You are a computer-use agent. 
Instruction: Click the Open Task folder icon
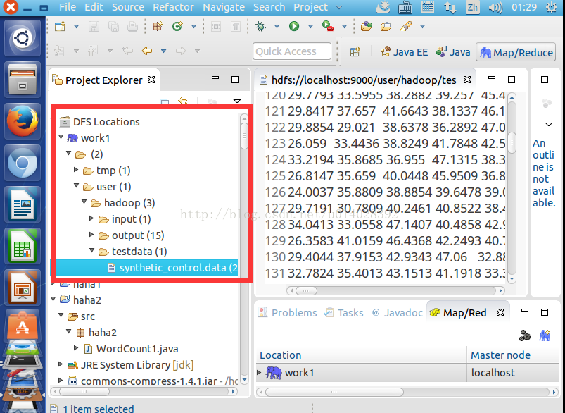click(386, 26)
